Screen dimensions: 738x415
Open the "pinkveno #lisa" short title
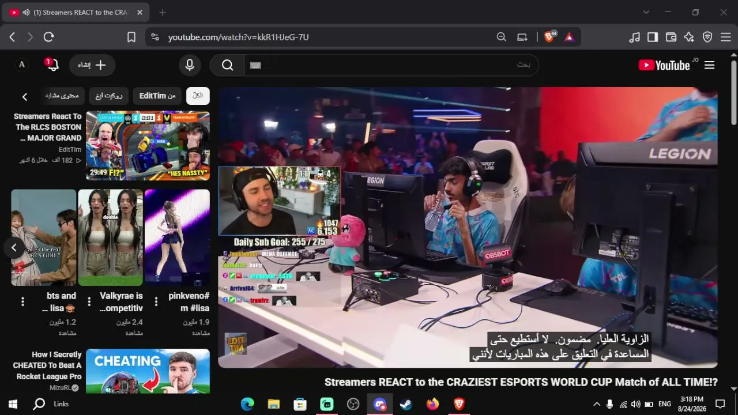coord(189,302)
